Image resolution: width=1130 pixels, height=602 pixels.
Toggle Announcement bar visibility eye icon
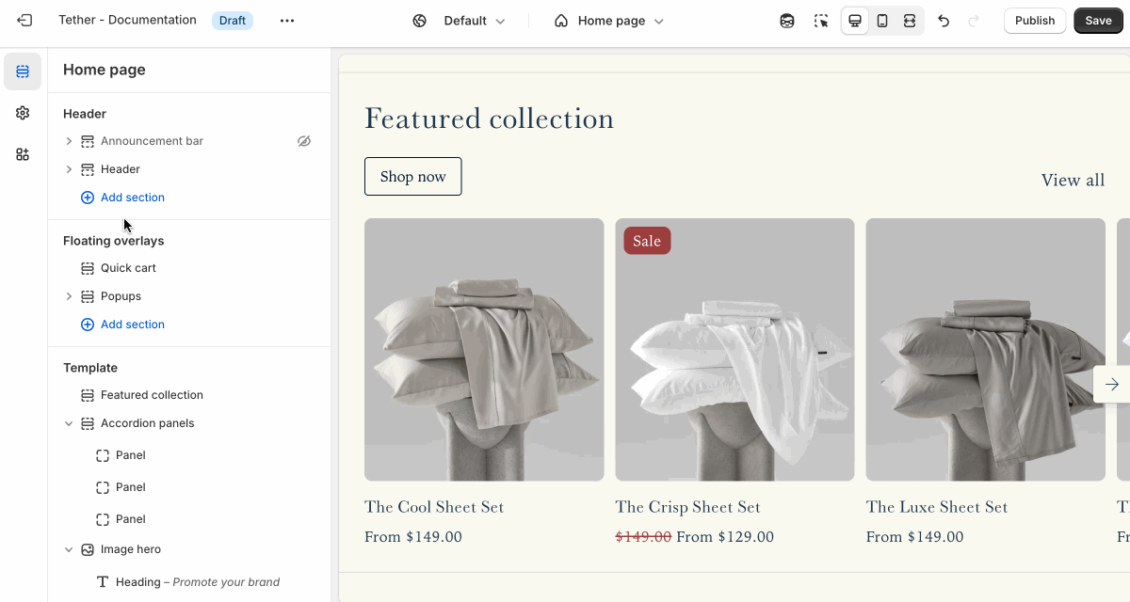pos(304,141)
